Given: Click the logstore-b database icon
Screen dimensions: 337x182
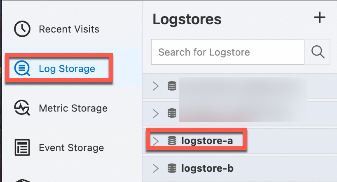Looking at the screenshot, I should (x=172, y=168).
